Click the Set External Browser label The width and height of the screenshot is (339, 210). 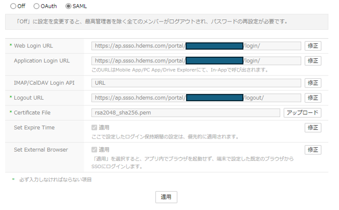click(x=41, y=150)
